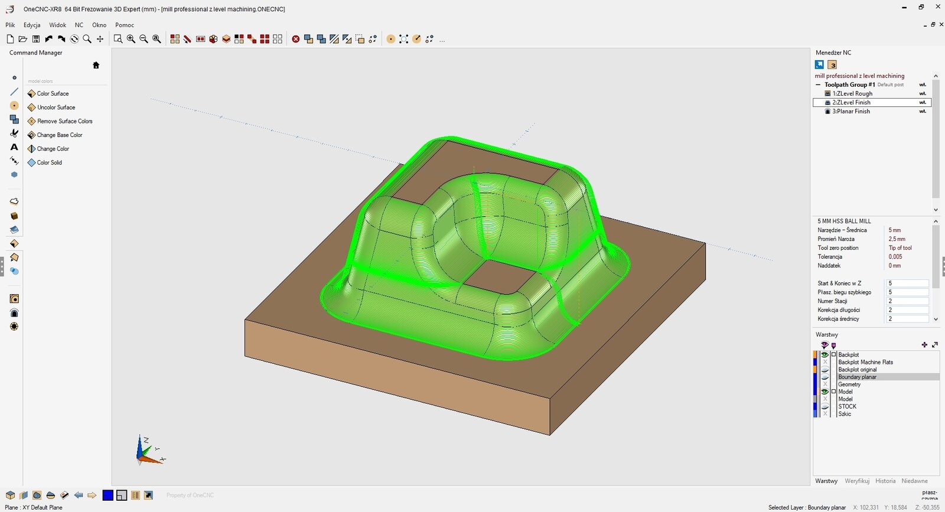
Task: Click the Open file folder icon
Action: 22,39
